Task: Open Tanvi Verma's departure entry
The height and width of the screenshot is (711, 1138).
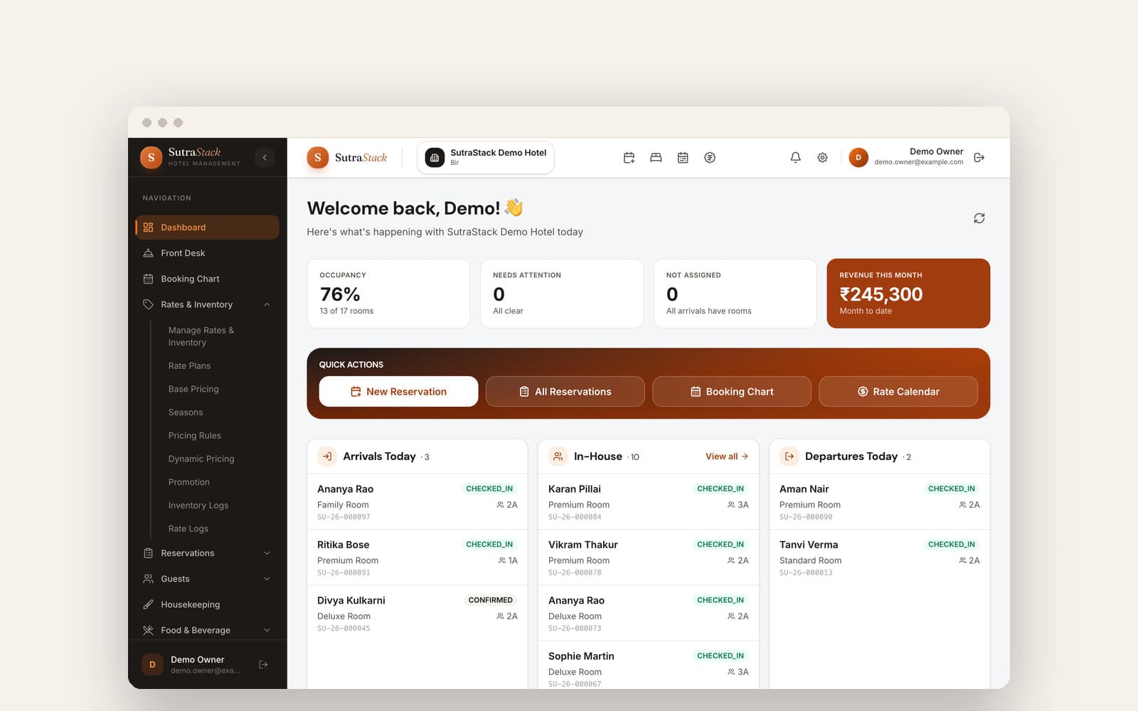Action: pos(880,558)
